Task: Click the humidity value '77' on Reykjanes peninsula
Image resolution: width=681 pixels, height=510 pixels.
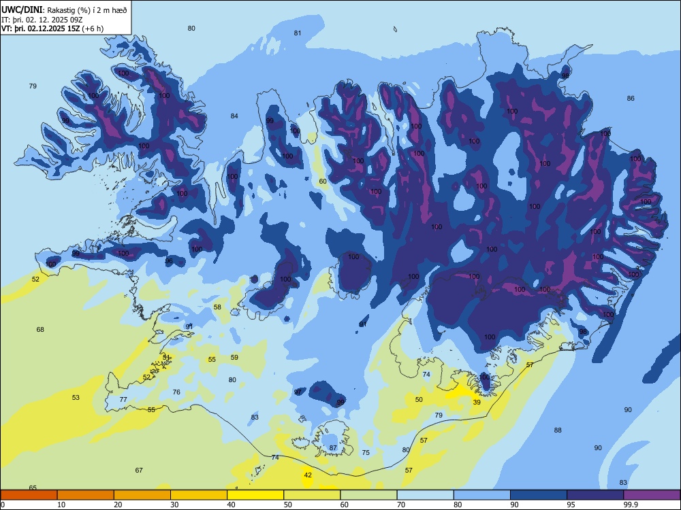Action: tap(123, 399)
